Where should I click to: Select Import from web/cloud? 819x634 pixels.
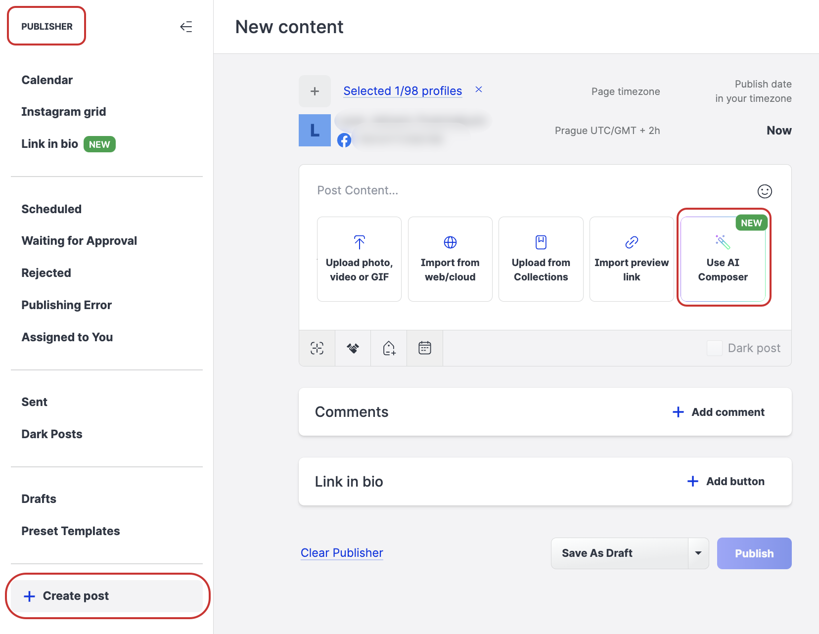450,259
